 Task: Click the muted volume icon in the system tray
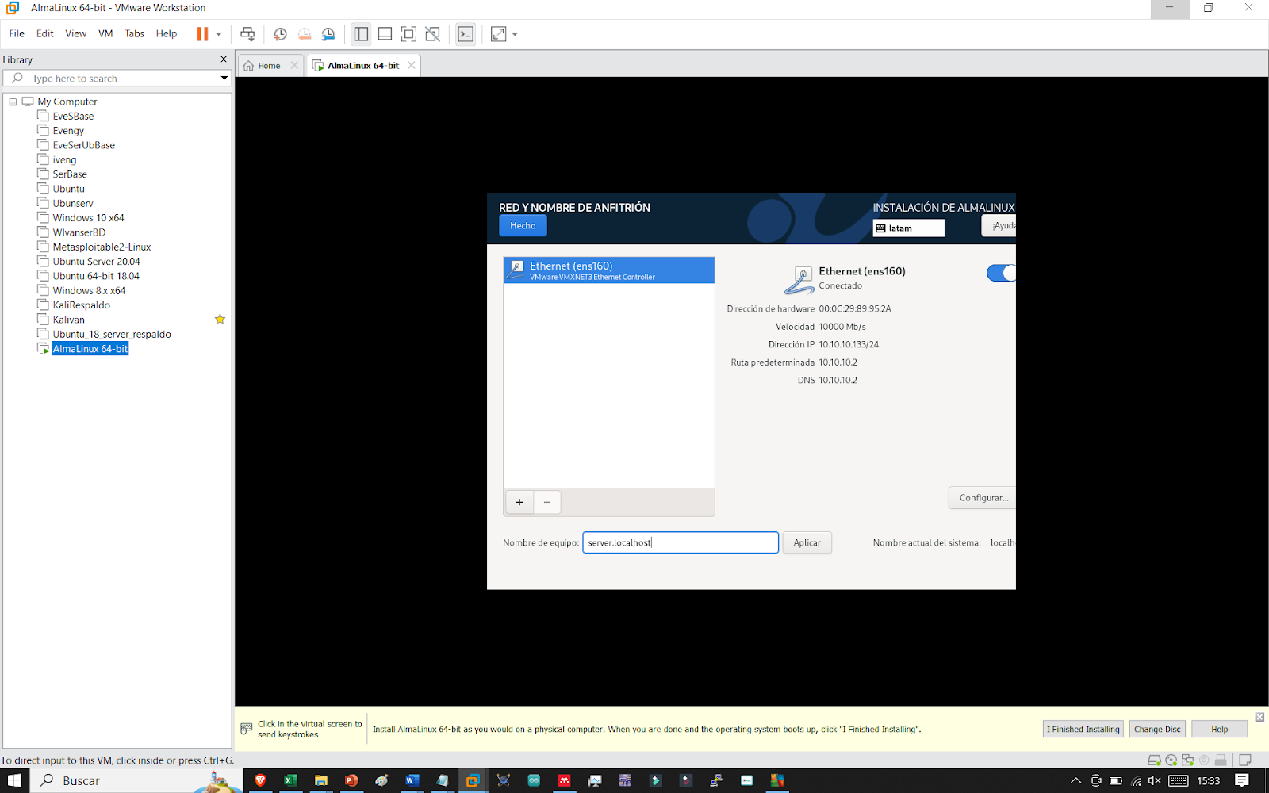(x=1155, y=781)
